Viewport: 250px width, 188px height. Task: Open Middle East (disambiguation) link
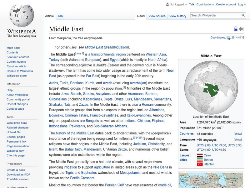tap(107, 47)
